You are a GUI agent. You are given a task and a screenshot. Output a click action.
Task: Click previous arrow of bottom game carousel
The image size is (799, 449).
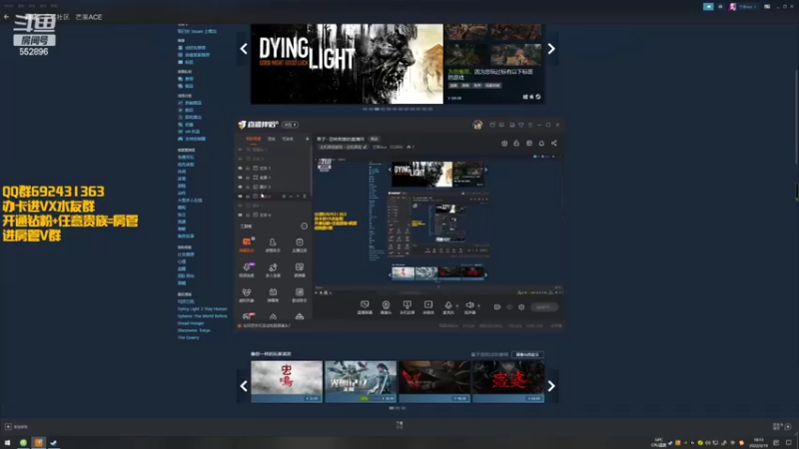pos(244,386)
